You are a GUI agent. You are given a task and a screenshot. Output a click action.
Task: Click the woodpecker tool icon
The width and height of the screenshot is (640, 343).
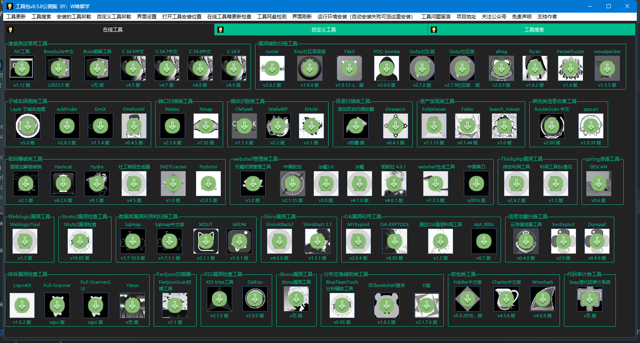pyautogui.click(x=607, y=68)
